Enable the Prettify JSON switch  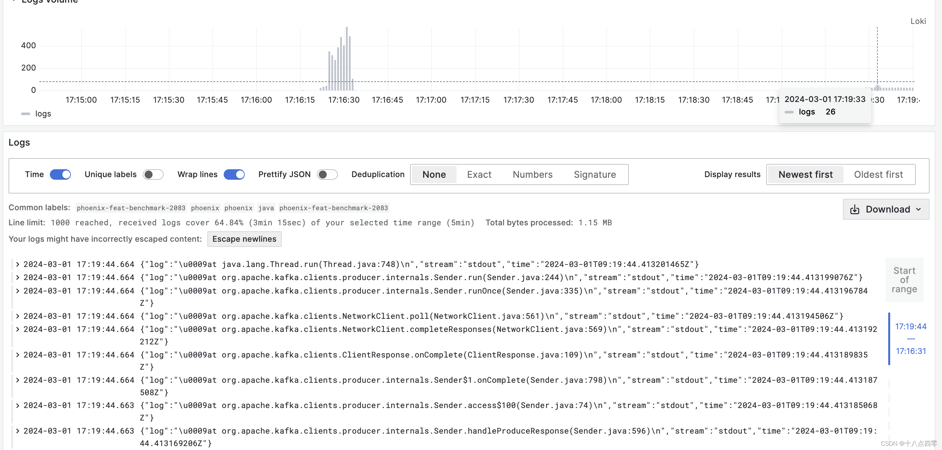click(x=327, y=175)
